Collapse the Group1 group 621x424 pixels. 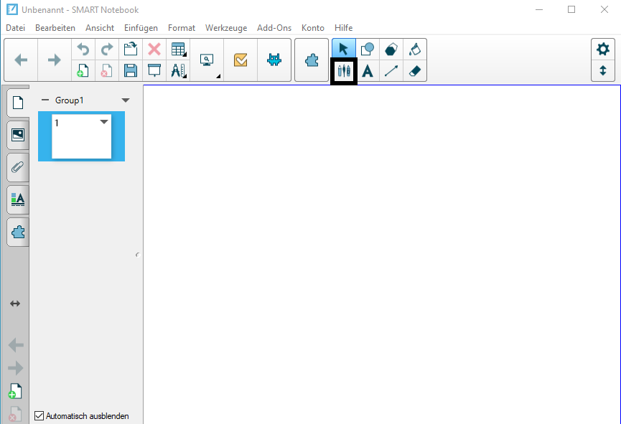(x=45, y=100)
